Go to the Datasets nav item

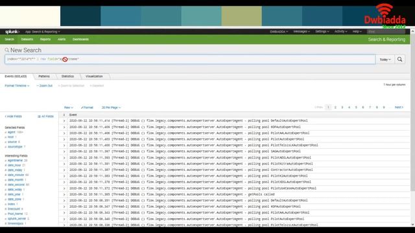[27, 39]
